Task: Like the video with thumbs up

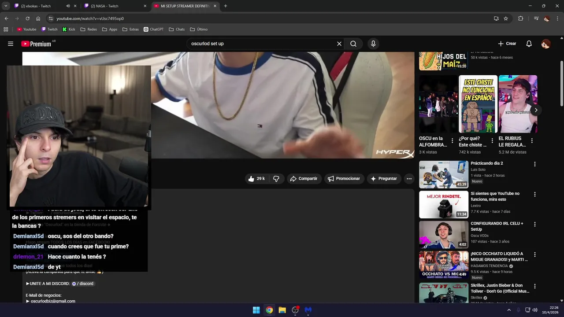Action: tap(256, 179)
